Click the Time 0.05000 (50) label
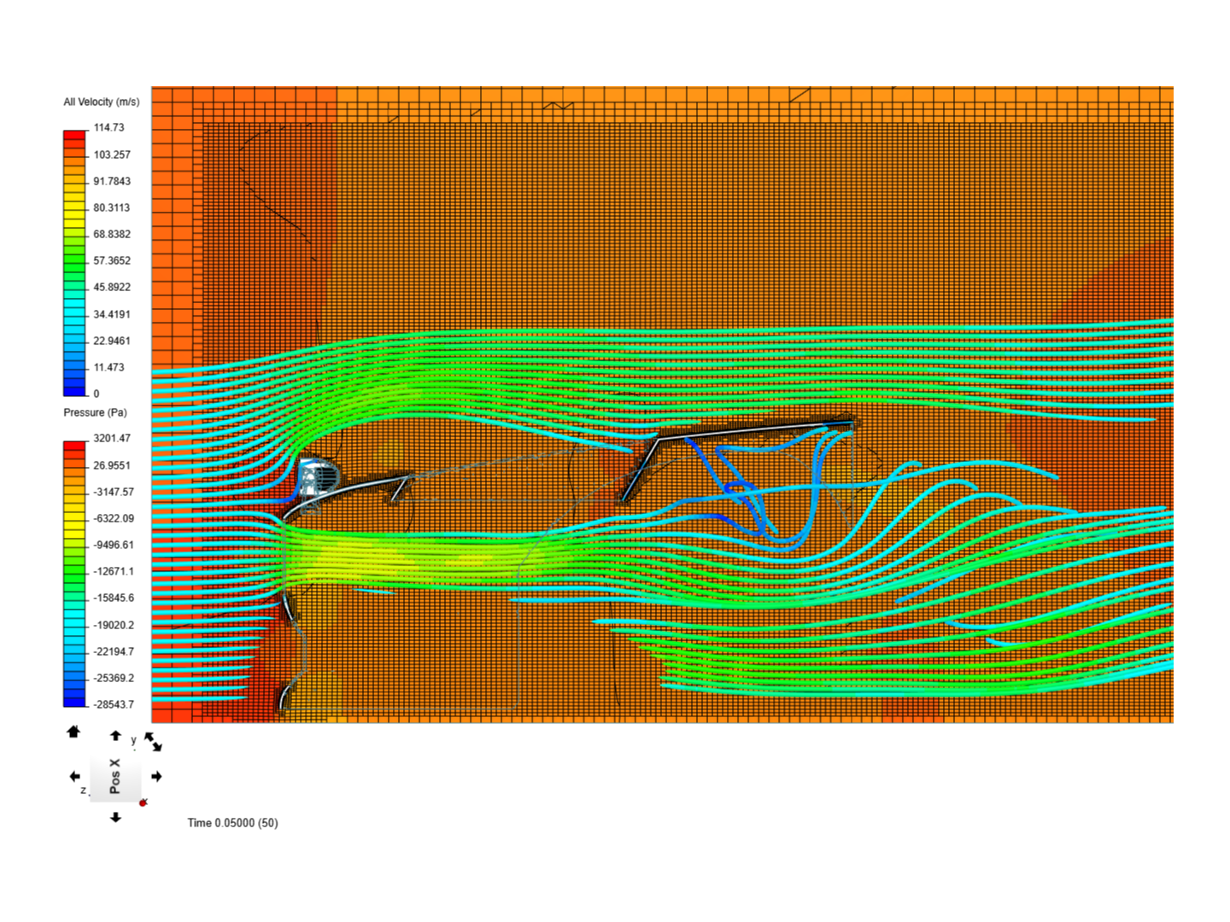Screen dimensions: 1230x922 click(232, 823)
